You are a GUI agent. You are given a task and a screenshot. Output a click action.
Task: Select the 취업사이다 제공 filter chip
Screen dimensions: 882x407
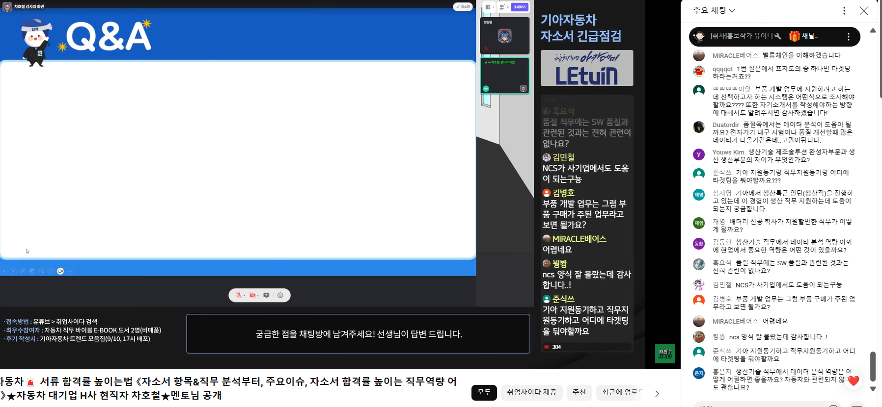click(x=531, y=392)
